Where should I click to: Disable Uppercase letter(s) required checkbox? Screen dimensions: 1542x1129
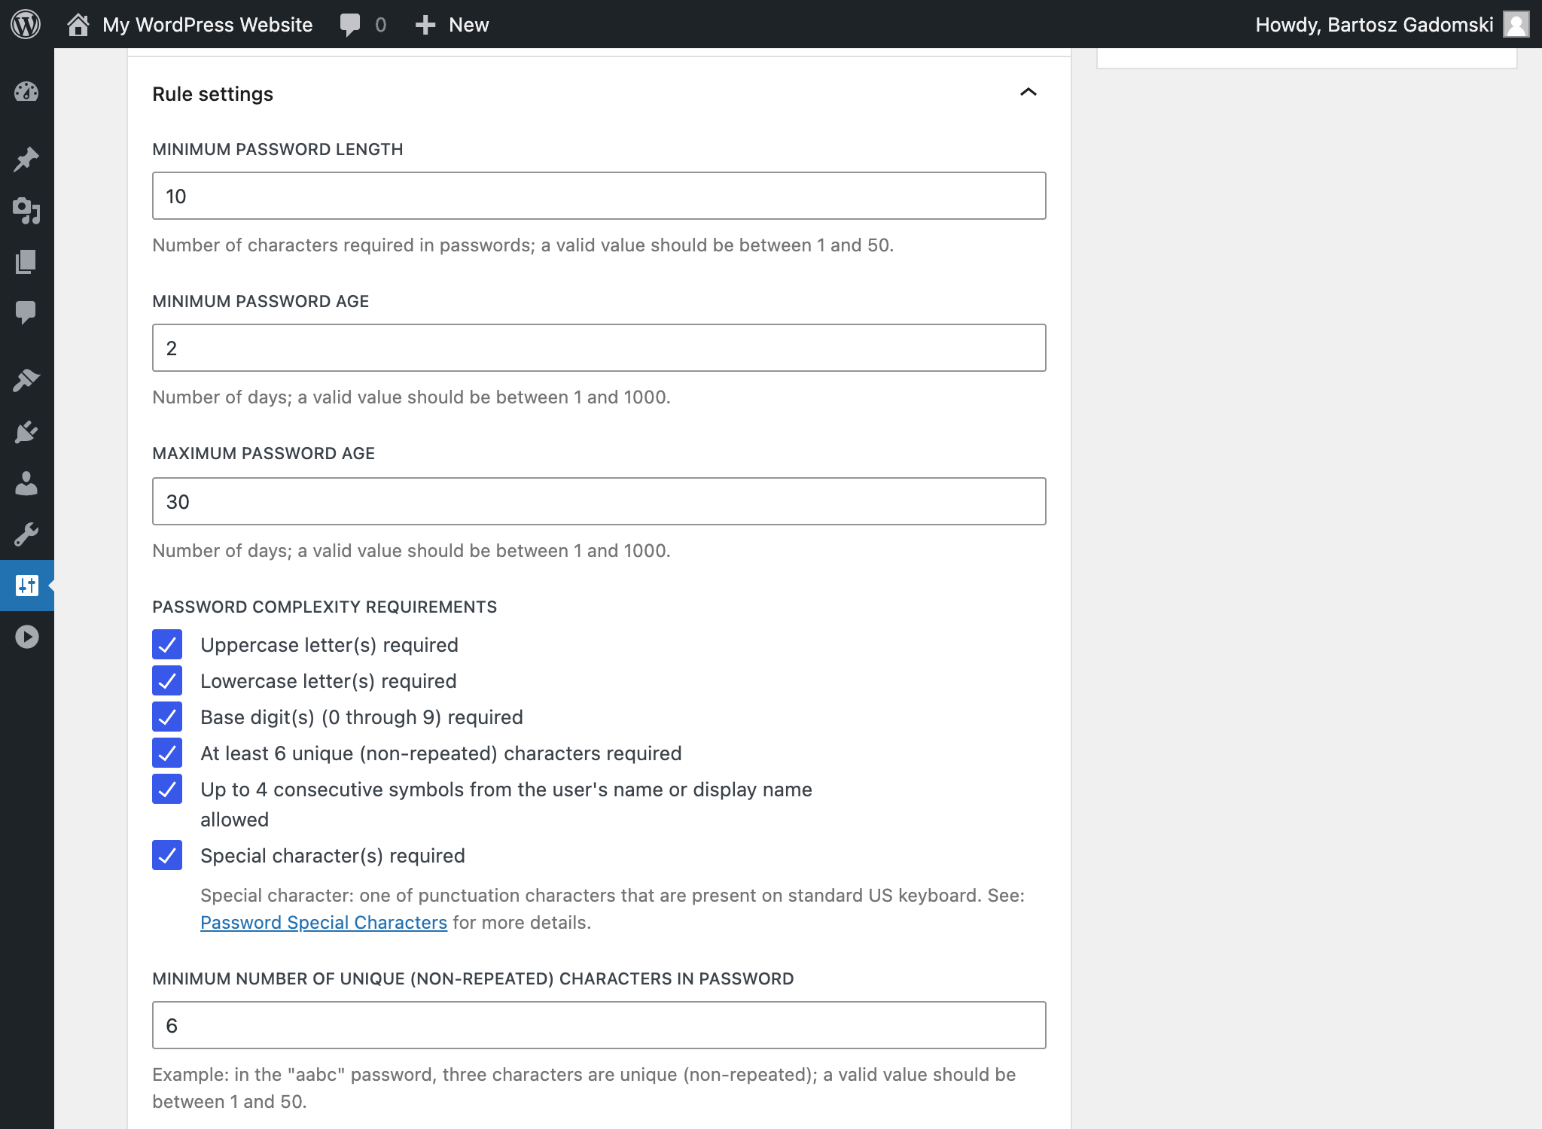(168, 645)
